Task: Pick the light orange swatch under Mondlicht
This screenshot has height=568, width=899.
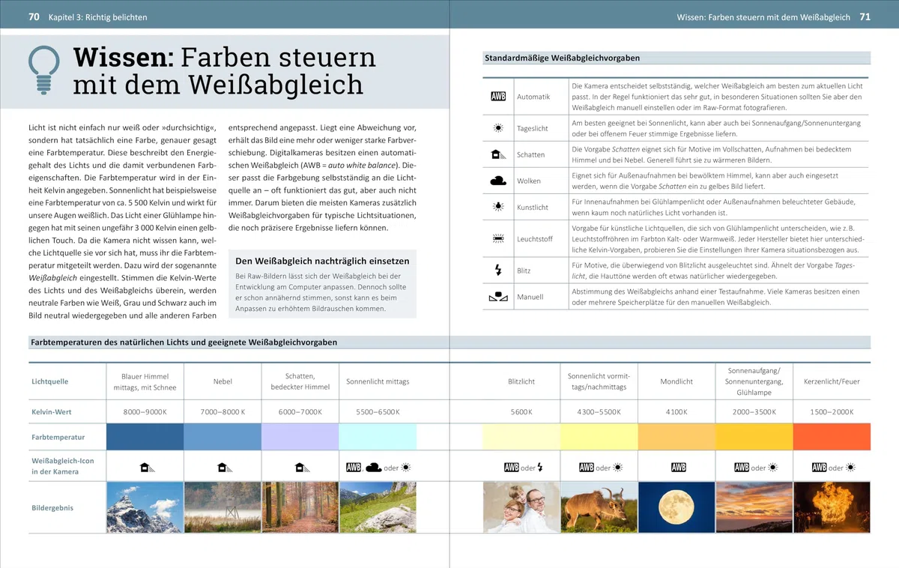Action: click(x=676, y=437)
